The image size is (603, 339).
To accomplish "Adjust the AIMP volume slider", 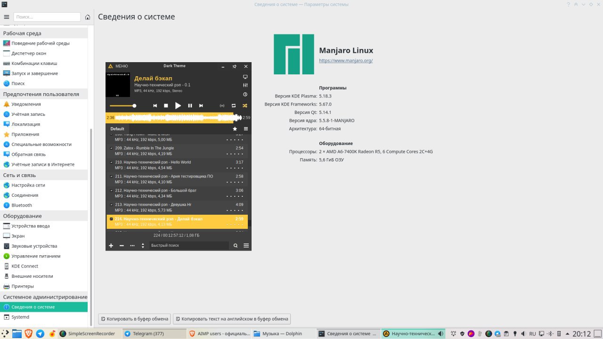I will tap(123, 105).
